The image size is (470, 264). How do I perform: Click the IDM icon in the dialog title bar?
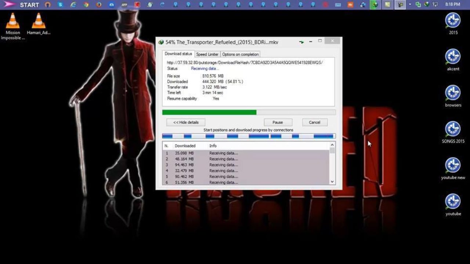(x=161, y=42)
